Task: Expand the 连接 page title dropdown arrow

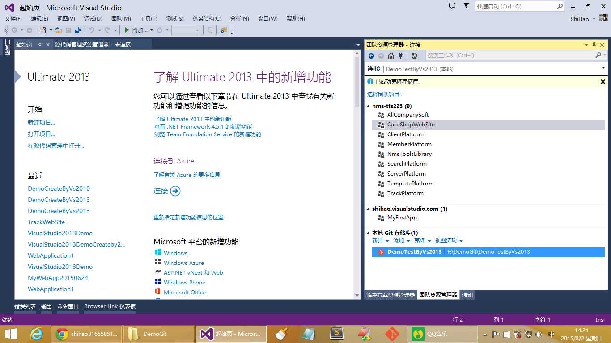Action: pyautogui.click(x=603, y=68)
